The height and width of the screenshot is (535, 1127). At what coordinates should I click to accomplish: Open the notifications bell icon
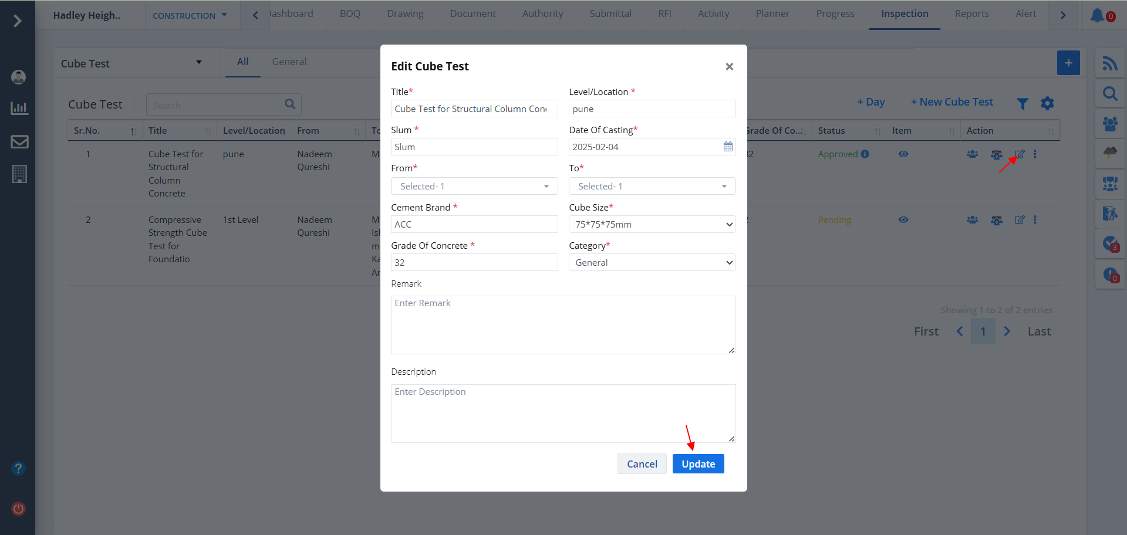coord(1096,15)
